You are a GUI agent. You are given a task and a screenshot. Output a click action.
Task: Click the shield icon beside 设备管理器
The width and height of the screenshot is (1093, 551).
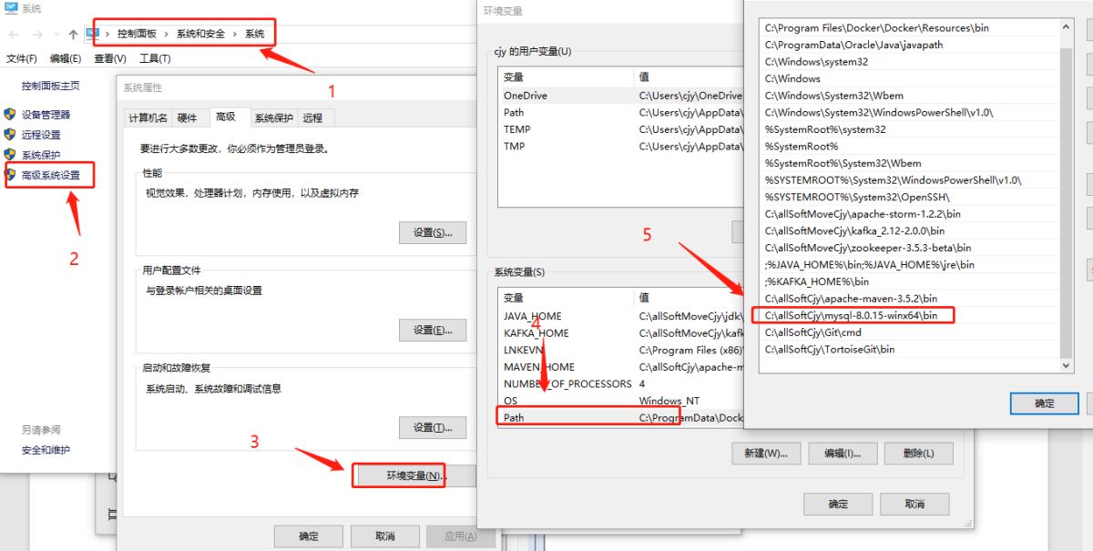[10, 115]
